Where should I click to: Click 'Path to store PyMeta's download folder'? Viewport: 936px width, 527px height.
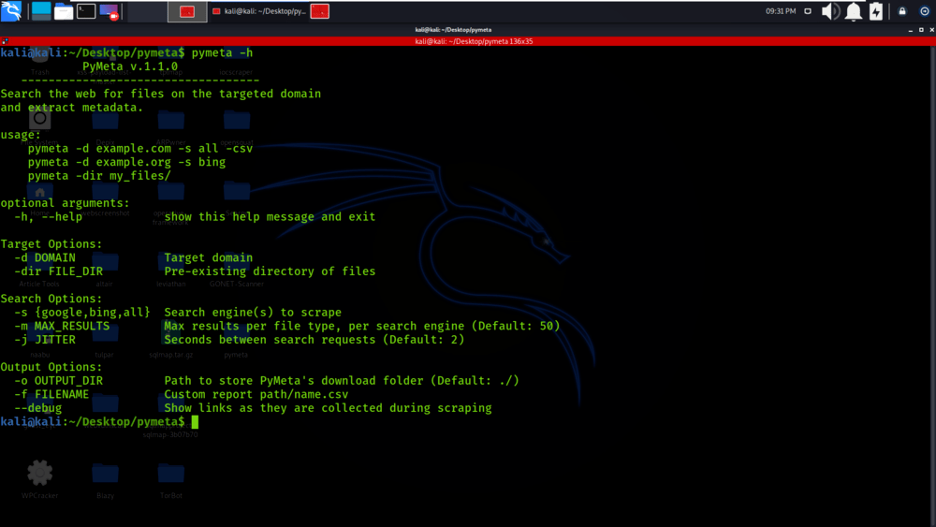pos(342,381)
